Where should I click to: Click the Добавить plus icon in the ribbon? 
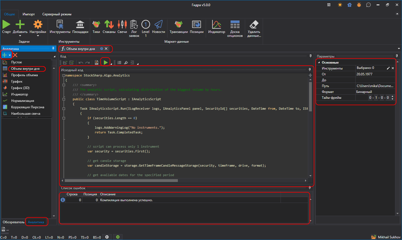(20, 25)
